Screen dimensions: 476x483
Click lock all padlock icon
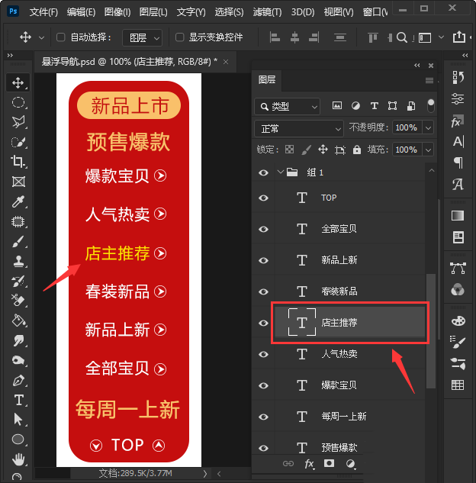(357, 150)
